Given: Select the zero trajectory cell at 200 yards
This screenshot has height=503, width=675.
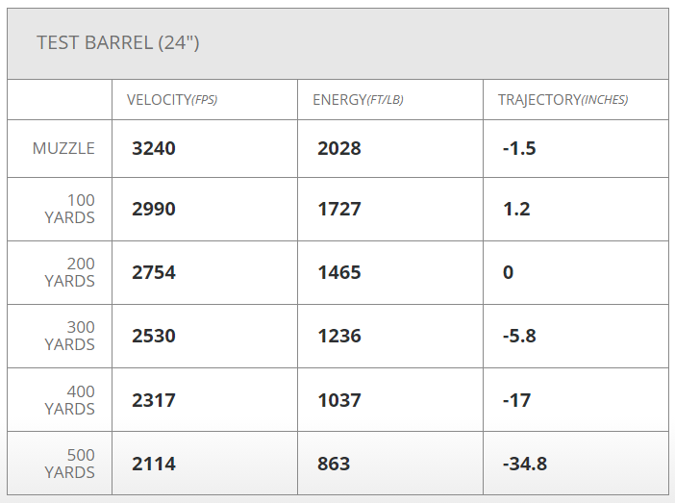Looking at the screenshot, I should click(x=508, y=272).
